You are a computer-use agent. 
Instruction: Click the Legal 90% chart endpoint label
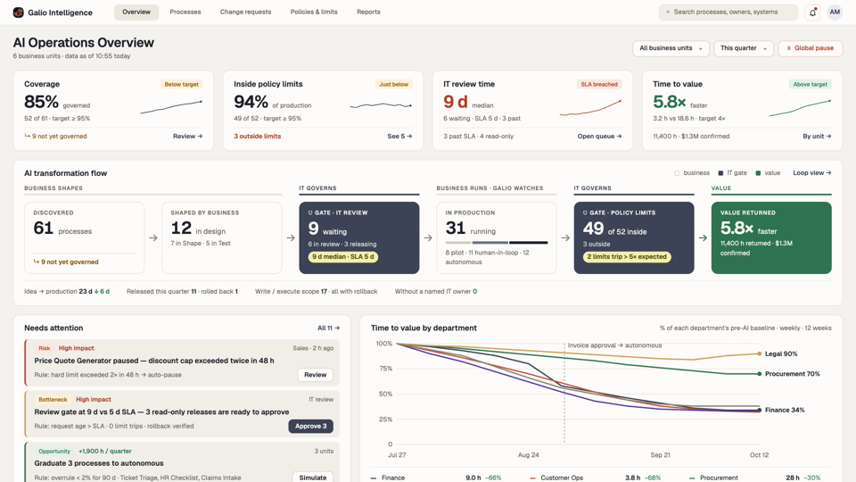point(781,353)
